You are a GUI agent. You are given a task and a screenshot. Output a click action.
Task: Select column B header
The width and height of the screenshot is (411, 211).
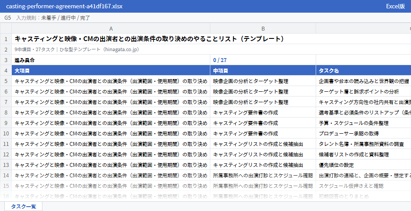click(263, 28)
